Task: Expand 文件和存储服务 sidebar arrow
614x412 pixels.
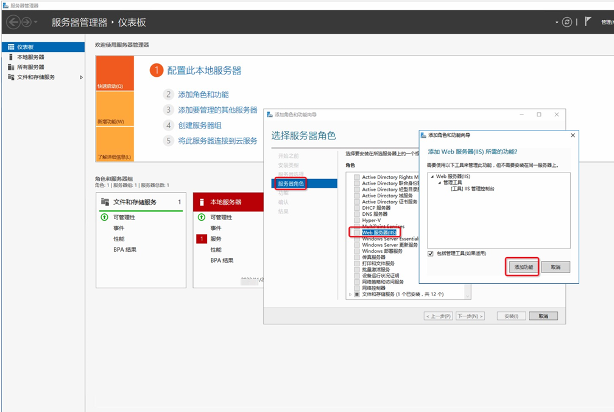Action: click(82, 77)
